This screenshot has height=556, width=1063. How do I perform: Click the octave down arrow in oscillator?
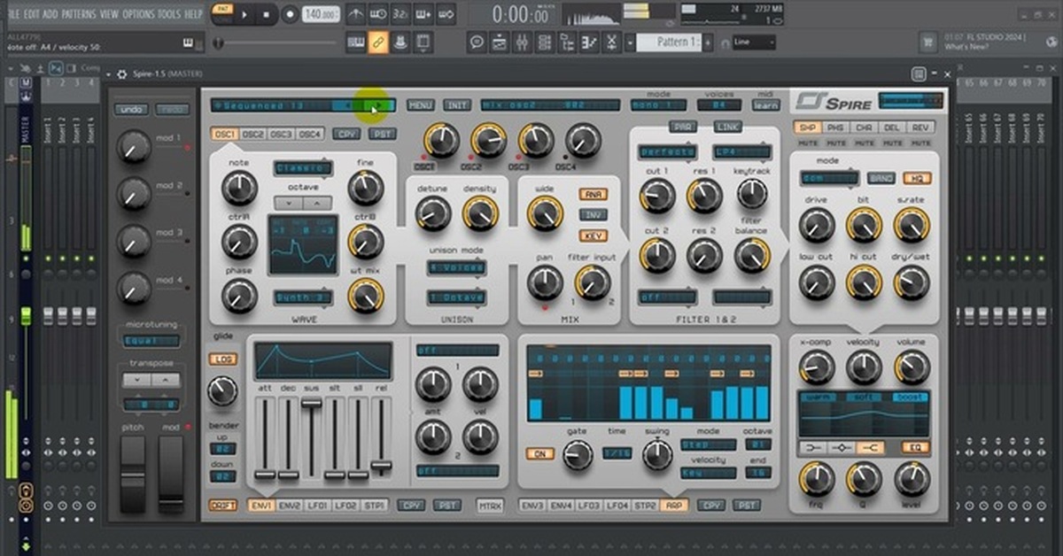tap(291, 203)
